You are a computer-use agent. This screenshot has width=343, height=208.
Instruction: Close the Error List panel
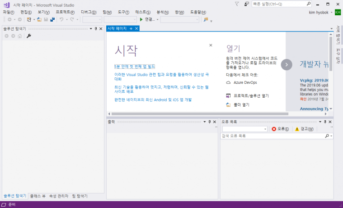330,122
